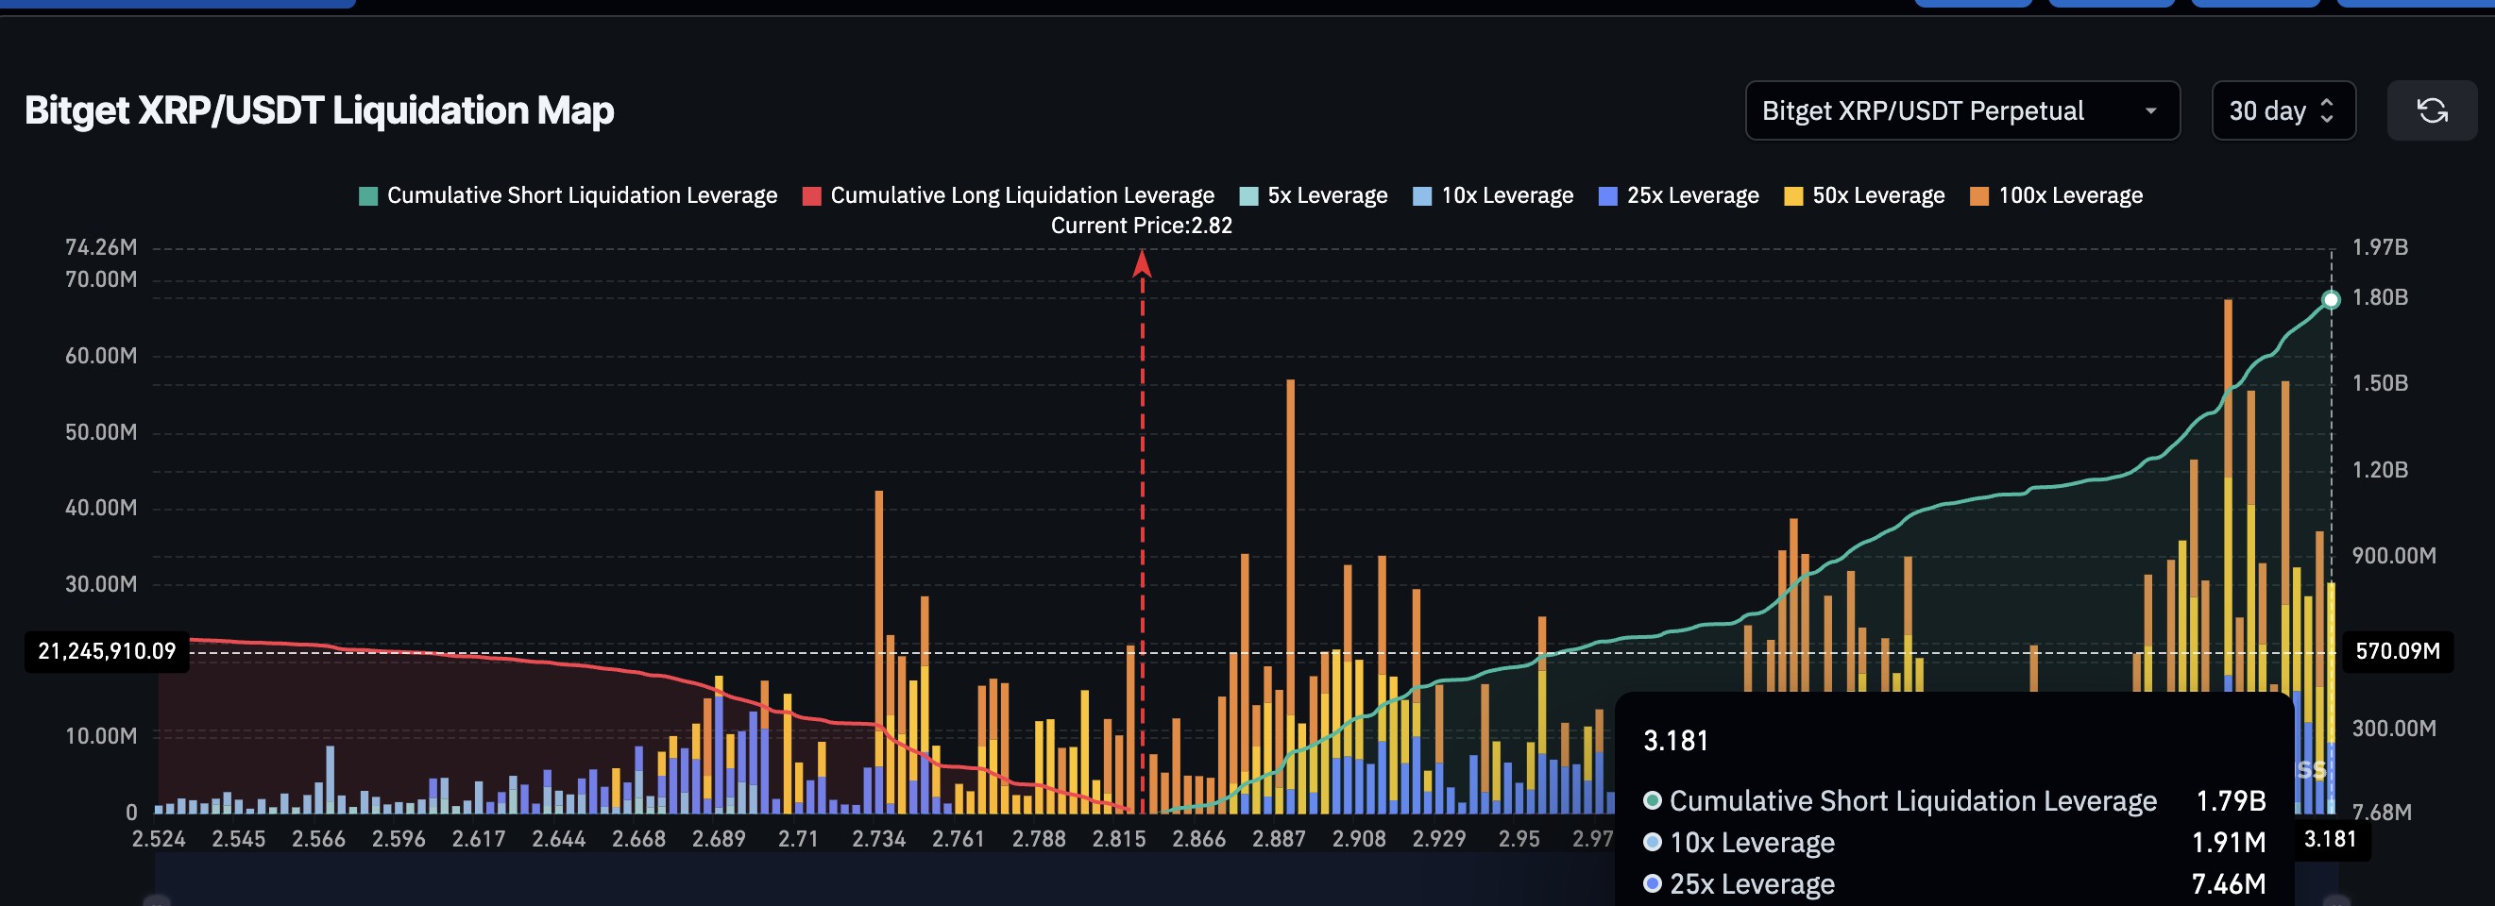The image size is (2495, 906).
Task: Click the 74.26M left axis label
Action: tap(101, 248)
